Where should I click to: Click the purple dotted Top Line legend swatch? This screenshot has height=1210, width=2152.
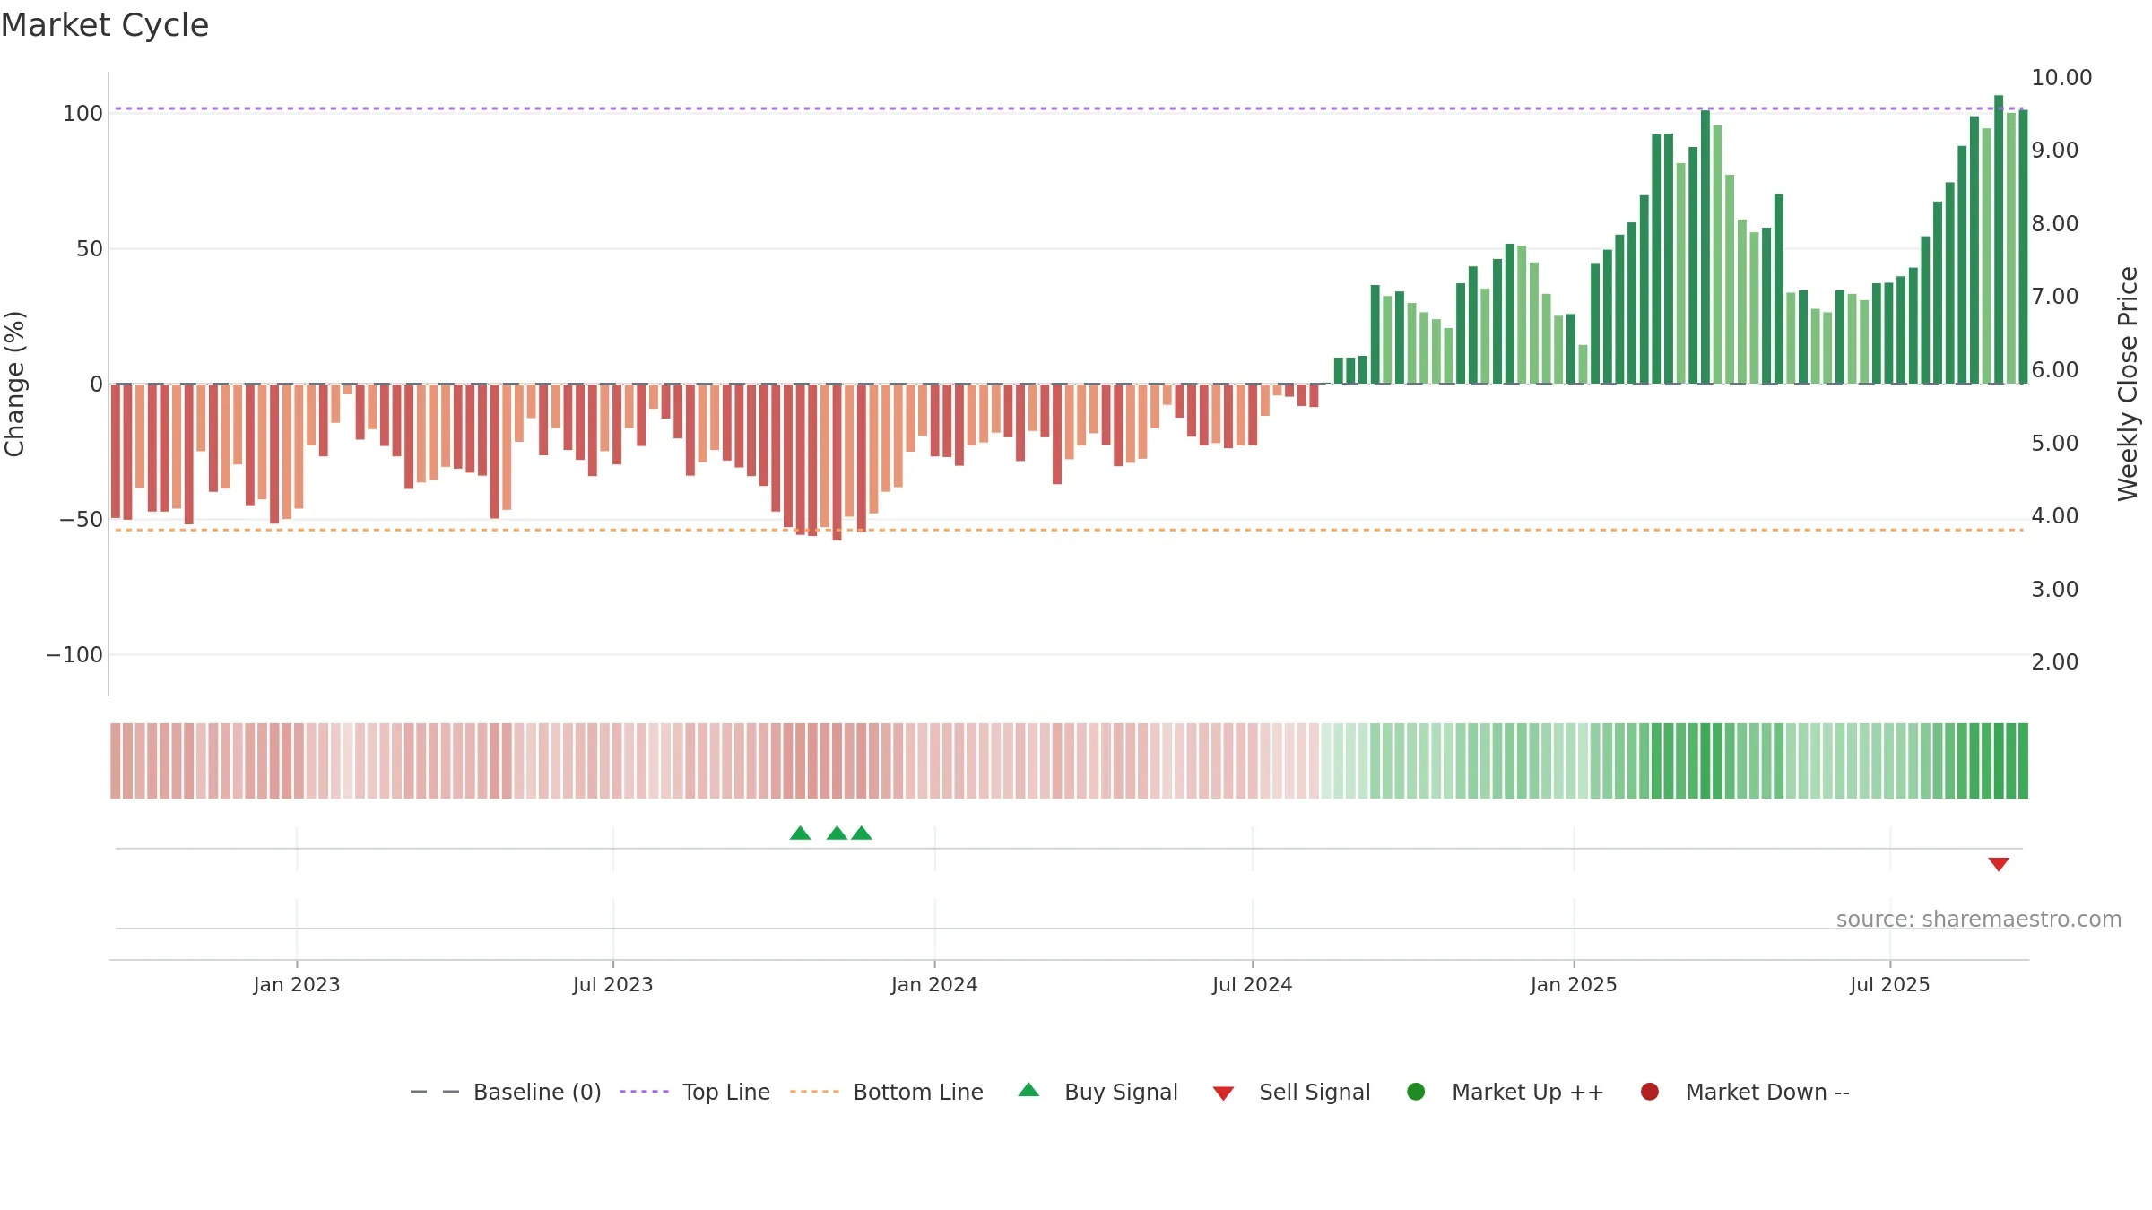644,1092
